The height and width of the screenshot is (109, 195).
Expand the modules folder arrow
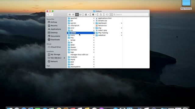[x=94, y=57]
